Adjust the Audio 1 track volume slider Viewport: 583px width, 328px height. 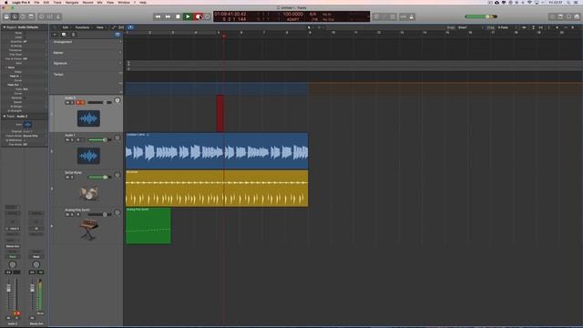click(x=99, y=139)
